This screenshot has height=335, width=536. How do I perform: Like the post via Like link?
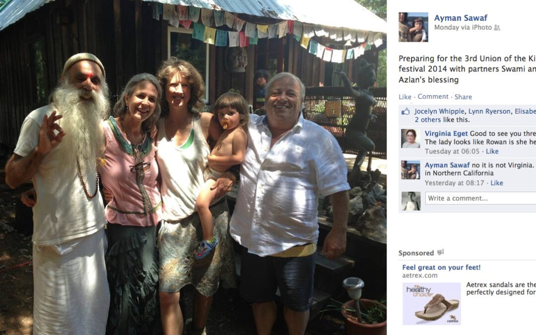(405, 97)
